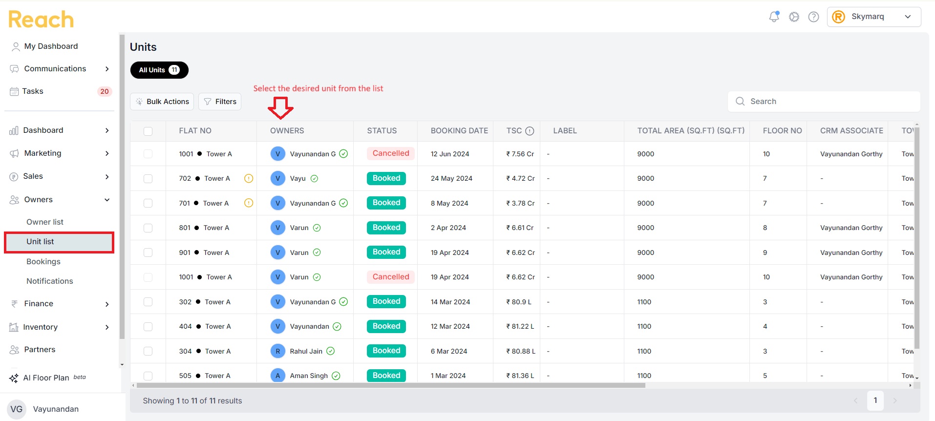The height and width of the screenshot is (421, 935).
Task: Sort by BOOKING DATE column header
Action: tap(459, 131)
